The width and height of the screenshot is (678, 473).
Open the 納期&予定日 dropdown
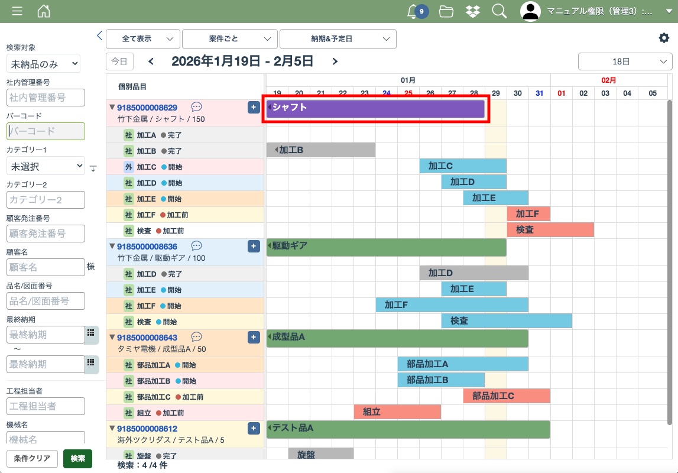click(x=338, y=39)
